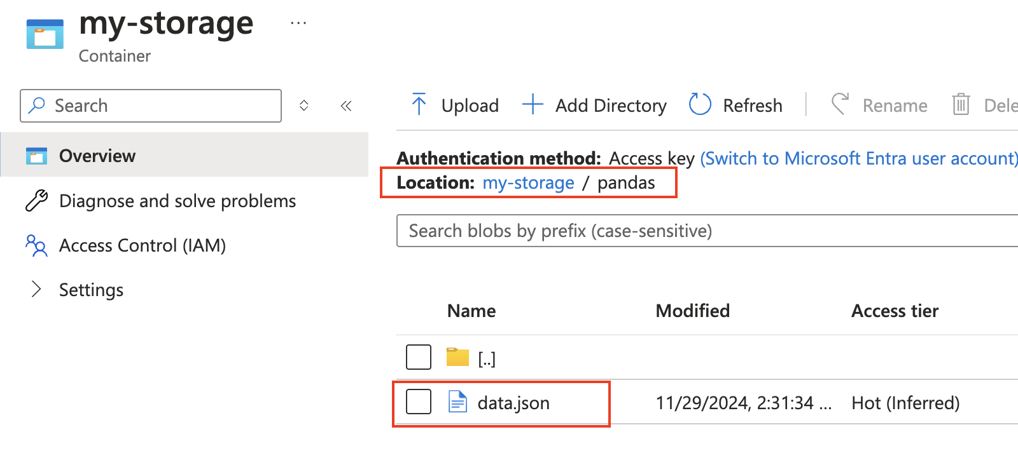Click the magnifier icon in the Search box
Viewport: 1018px width, 460px height.
[x=38, y=105]
